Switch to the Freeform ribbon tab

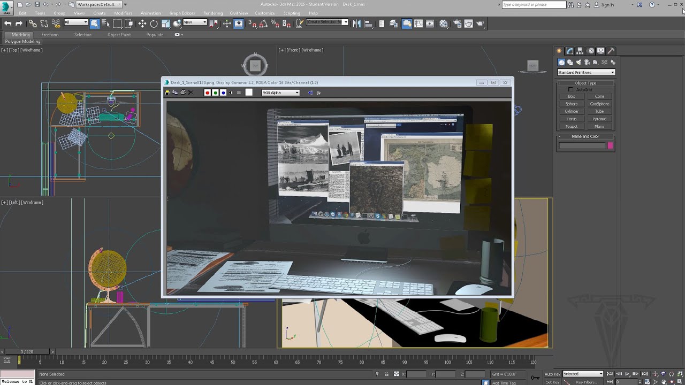pos(50,35)
